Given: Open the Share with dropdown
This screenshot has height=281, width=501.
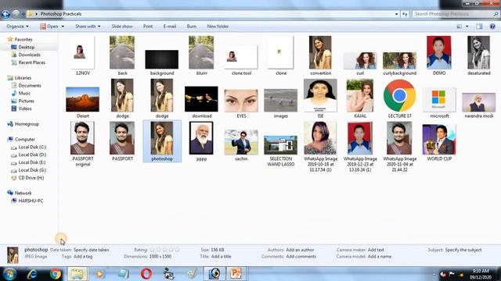Looking at the screenshot, I should (x=88, y=27).
